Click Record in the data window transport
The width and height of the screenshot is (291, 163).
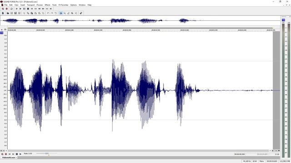(6, 154)
